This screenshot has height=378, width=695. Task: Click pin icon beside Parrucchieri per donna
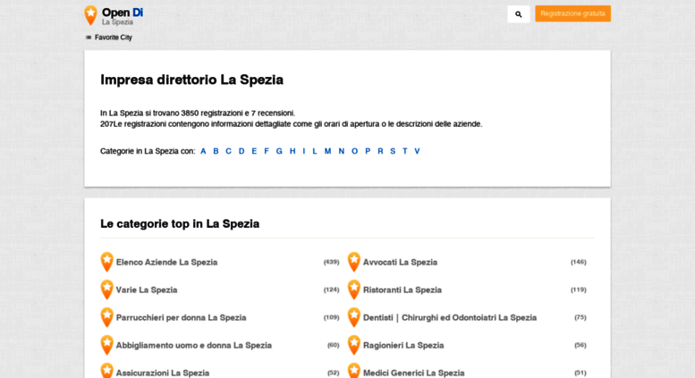point(106,317)
